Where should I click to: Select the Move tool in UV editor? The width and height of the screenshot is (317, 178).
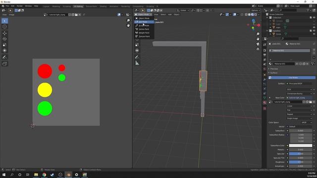(4, 33)
